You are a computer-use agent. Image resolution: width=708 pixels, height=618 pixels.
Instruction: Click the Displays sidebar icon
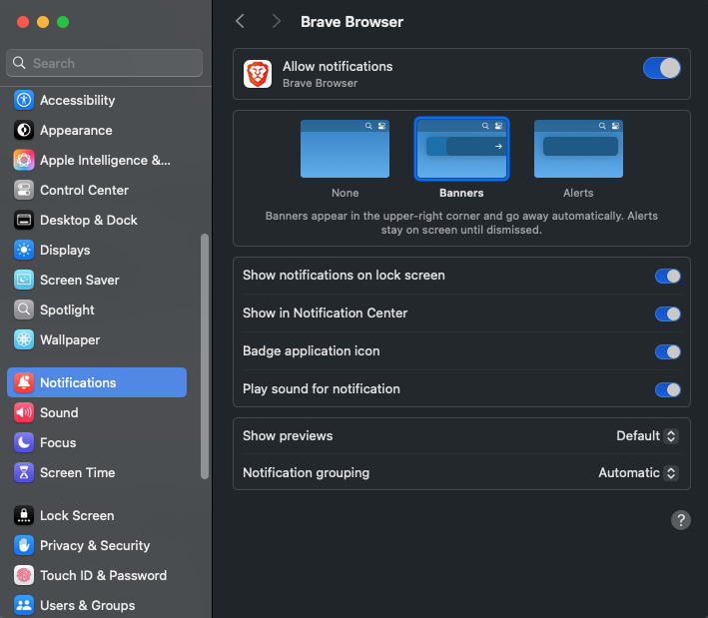[24, 250]
